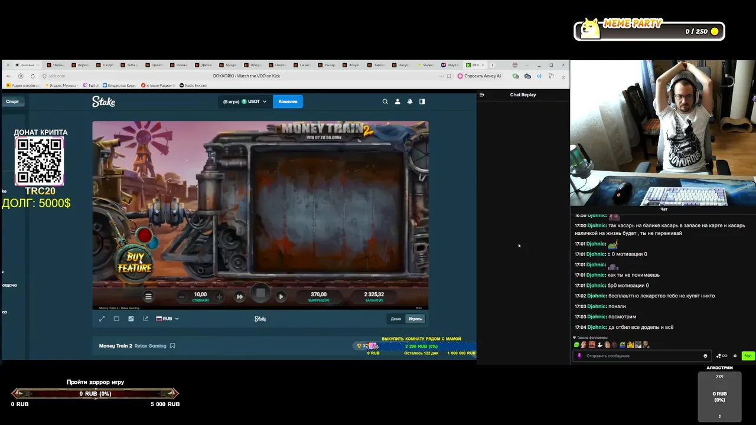The image size is (756, 425).
Task: Click the ДОНАТ КРИПТА QR code
Action: point(40,161)
